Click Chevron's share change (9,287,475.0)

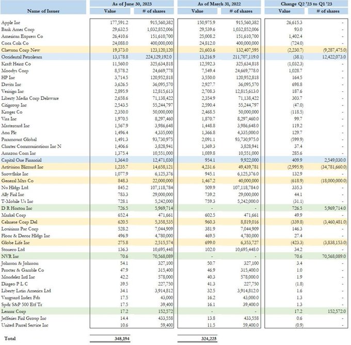(334, 50)
